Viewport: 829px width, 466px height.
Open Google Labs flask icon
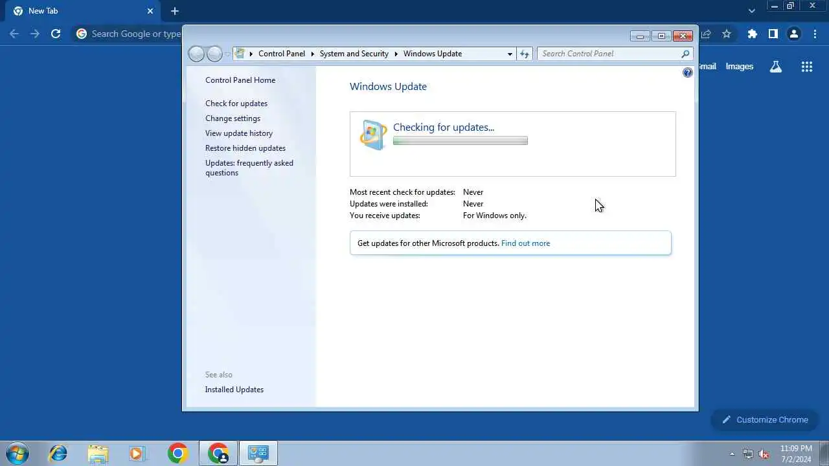click(x=775, y=66)
